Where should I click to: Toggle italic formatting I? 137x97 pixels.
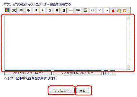[43, 10]
